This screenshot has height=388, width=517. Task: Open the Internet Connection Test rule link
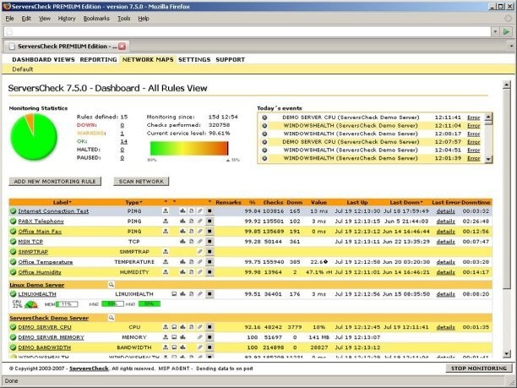tap(53, 210)
